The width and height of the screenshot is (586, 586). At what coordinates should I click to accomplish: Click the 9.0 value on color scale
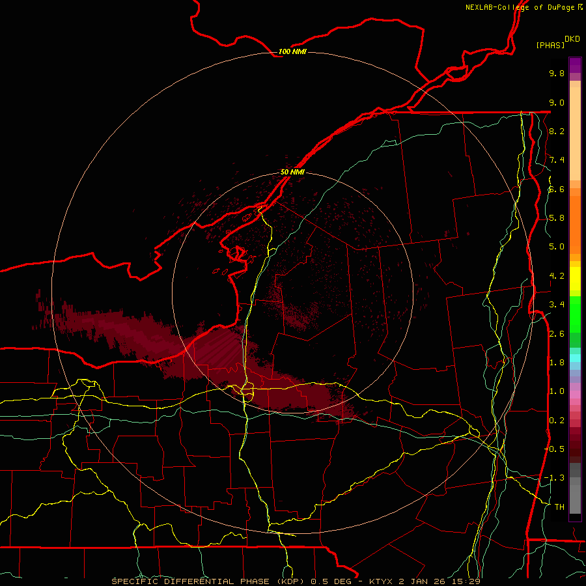[557, 102]
